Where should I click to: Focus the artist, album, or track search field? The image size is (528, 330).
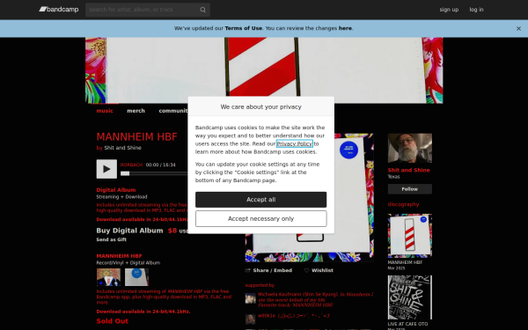[148, 10]
